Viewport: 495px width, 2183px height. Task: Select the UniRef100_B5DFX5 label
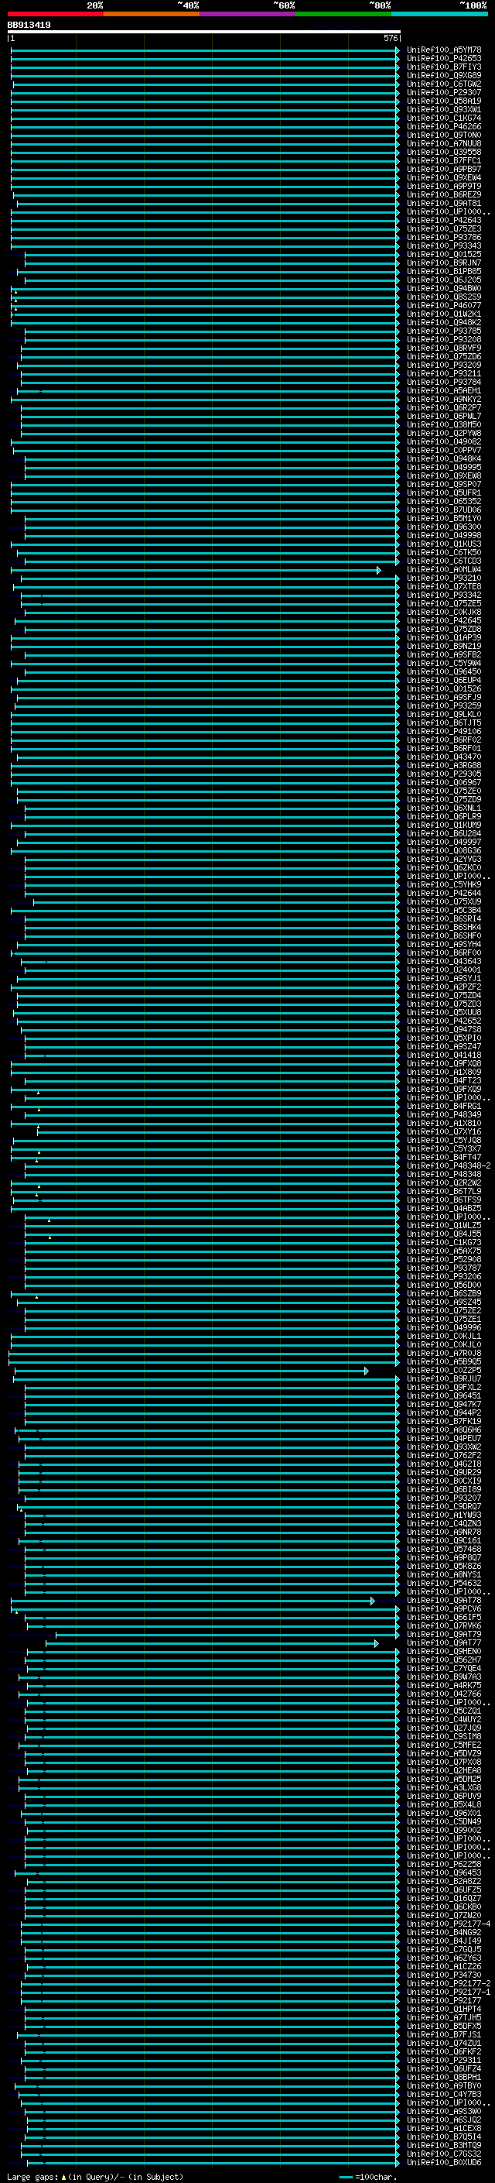click(x=444, y=2025)
